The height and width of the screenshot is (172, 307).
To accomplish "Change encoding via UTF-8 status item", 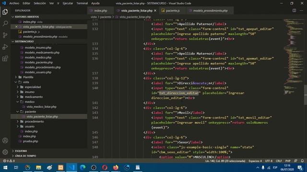I will [x=269, y=161].
